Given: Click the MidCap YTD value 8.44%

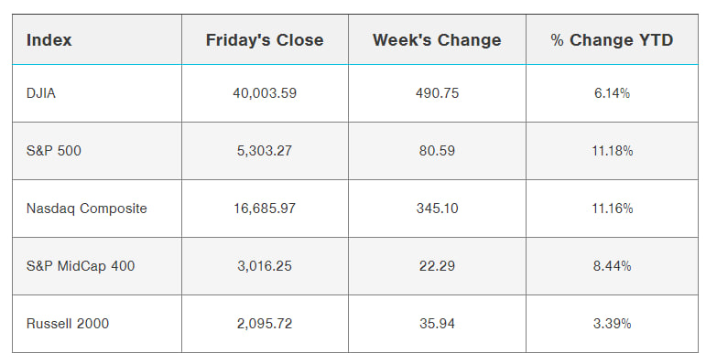Looking at the screenshot, I should pyautogui.click(x=613, y=266).
